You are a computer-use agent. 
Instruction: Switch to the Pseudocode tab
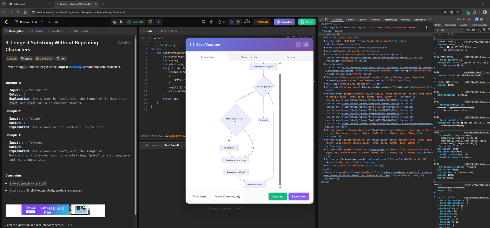[x=249, y=57]
